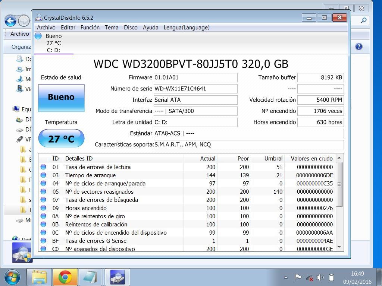Click the 27 °C temperature button
Viewport: 382px width, 286px height.
pos(62,139)
